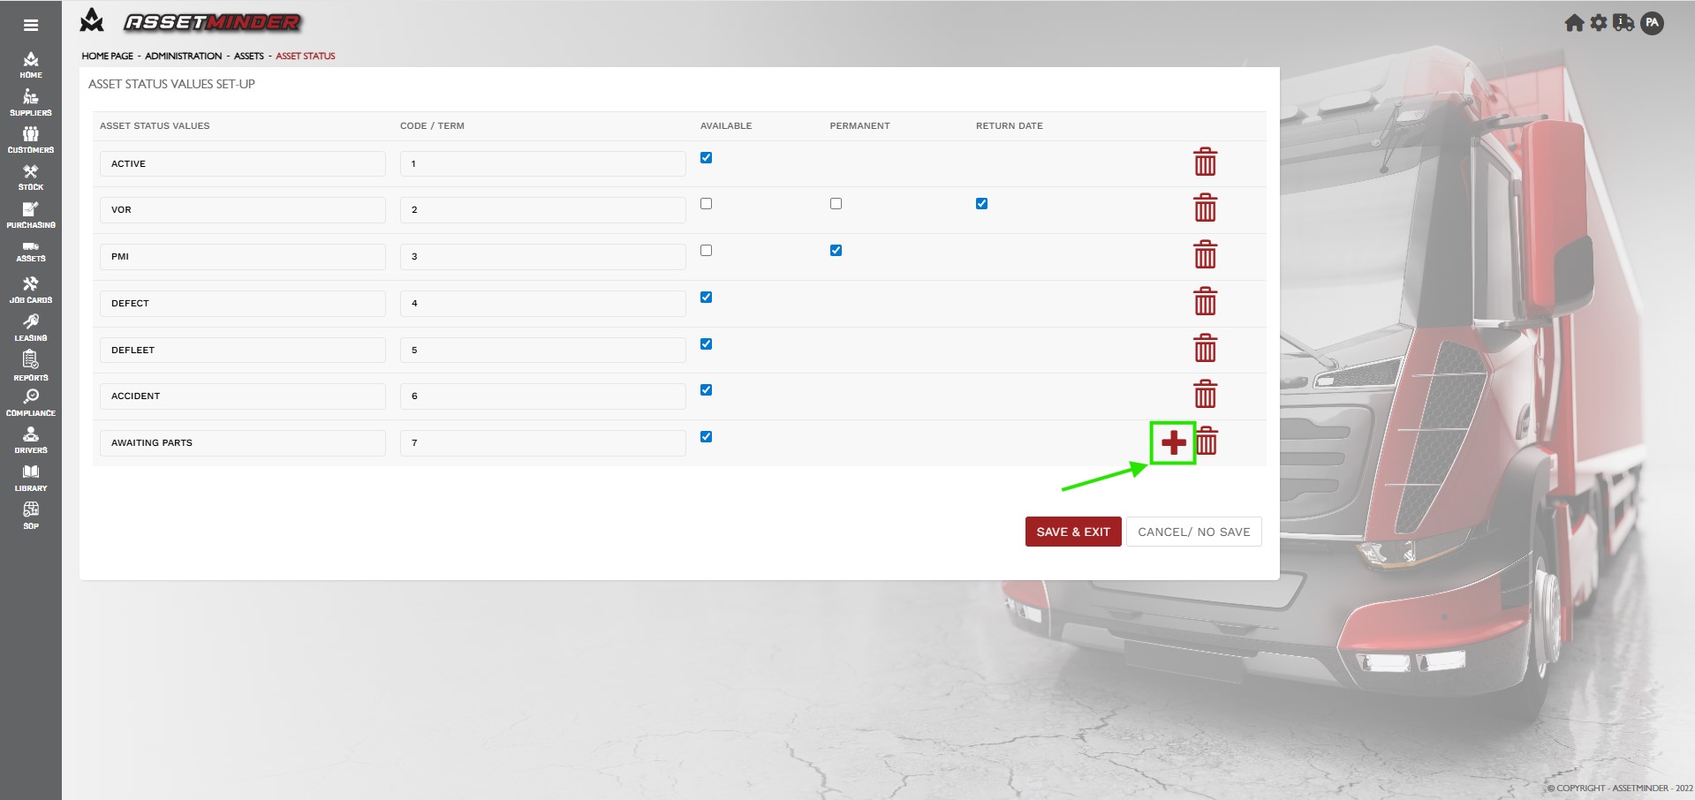Viewport: 1695px width, 800px height.
Task: Go to Job Cards in sidebar
Action: point(31,289)
